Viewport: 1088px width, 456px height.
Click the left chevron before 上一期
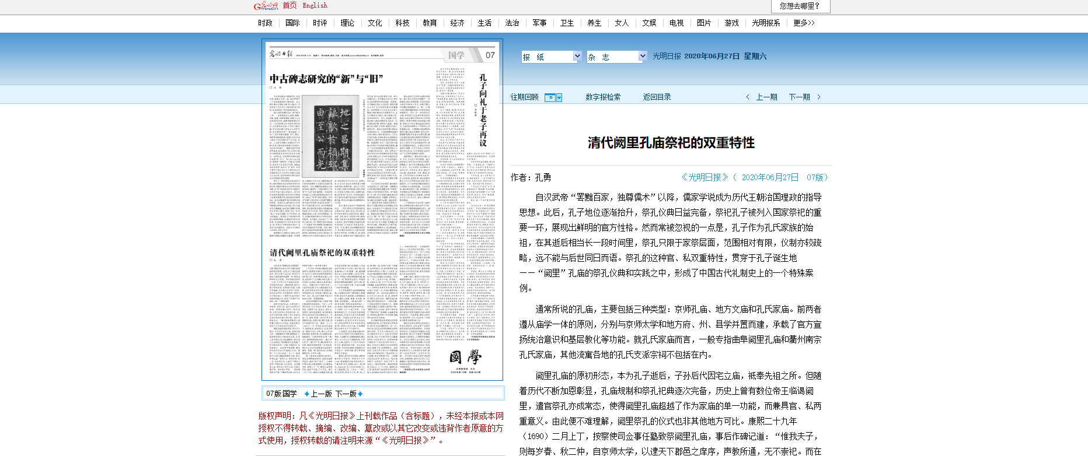pyautogui.click(x=748, y=97)
